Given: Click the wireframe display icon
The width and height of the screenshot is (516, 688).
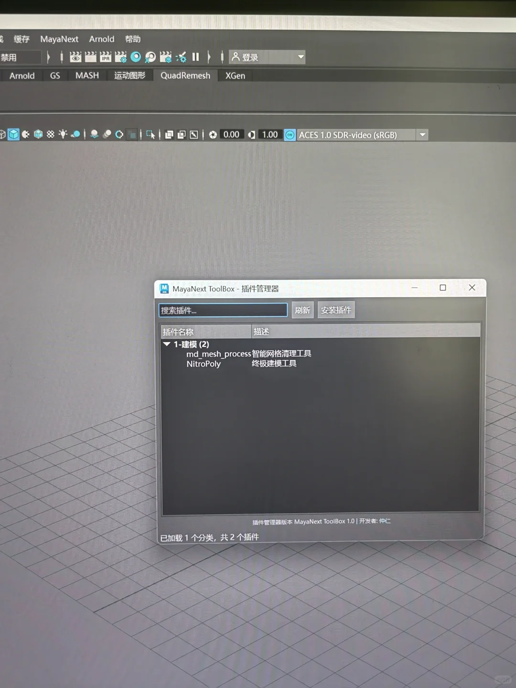Looking at the screenshot, I should [x=3, y=134].
